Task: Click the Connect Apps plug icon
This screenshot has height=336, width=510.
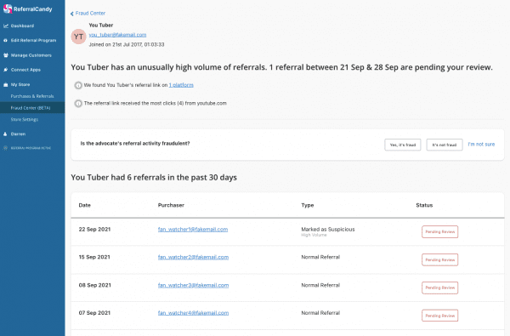Action: coord(6,70)
